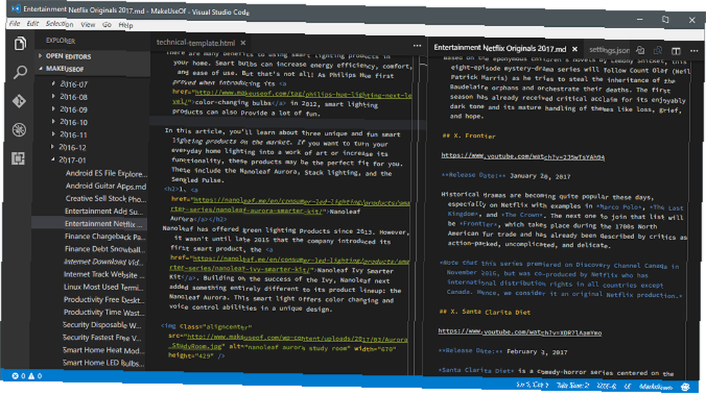Open the Linux Most Used Termi... file
Image resolution: width=706 pixels, height=395 pixels.
point(103,286)
